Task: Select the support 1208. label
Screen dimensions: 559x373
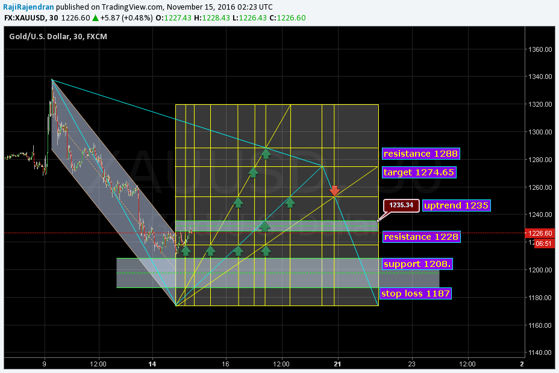Action: [x=417, y=264]
